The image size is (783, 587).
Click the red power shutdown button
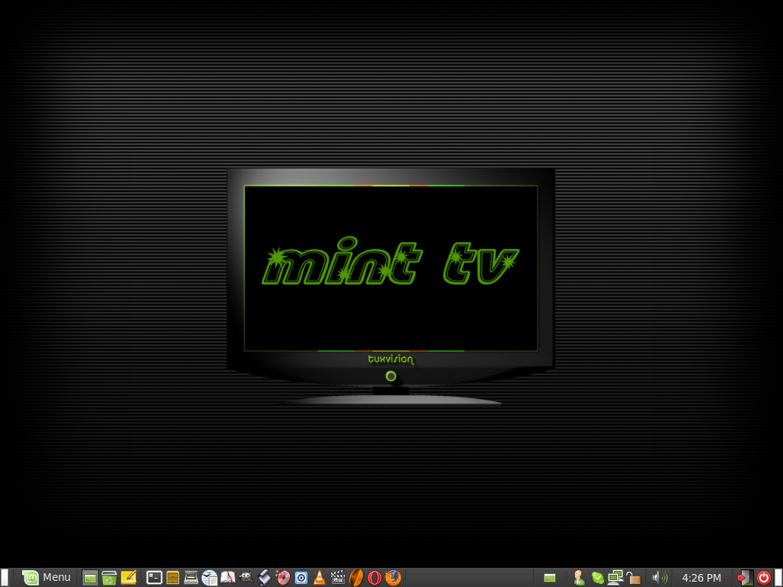[764, 578]
